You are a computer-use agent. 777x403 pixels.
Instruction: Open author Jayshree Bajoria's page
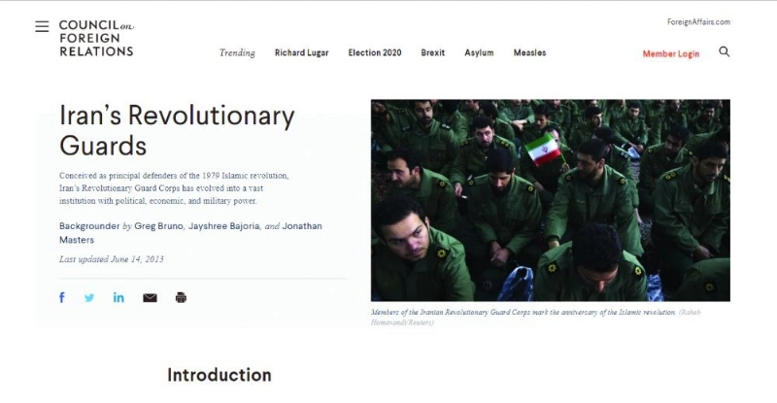(224, 226)
